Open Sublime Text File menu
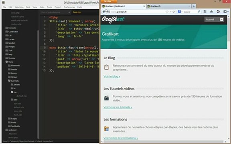Screen dimensions: 231x144 coord(4,7)
